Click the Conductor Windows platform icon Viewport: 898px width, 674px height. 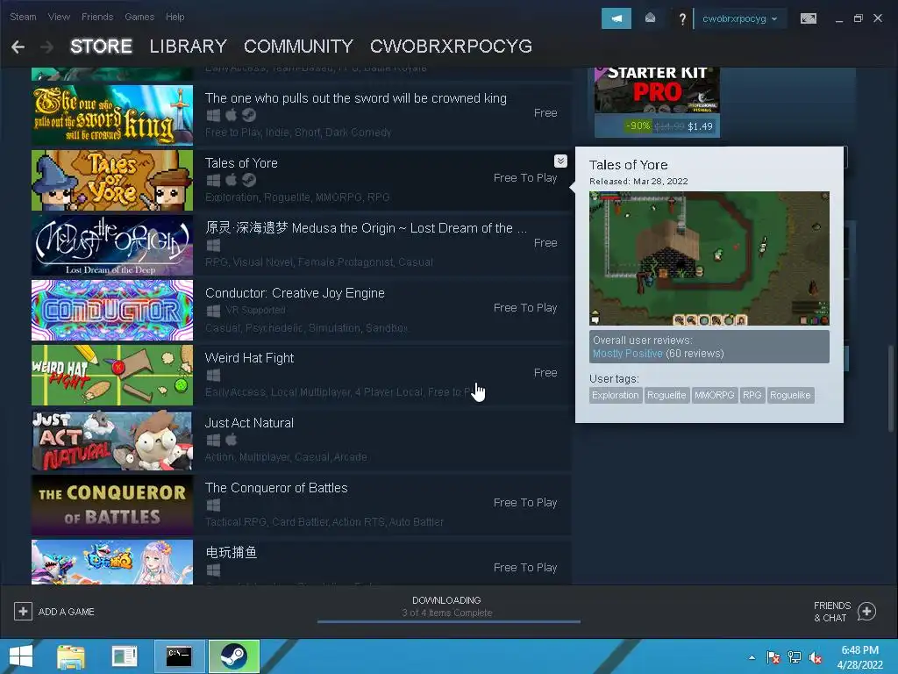pos(213,310)
